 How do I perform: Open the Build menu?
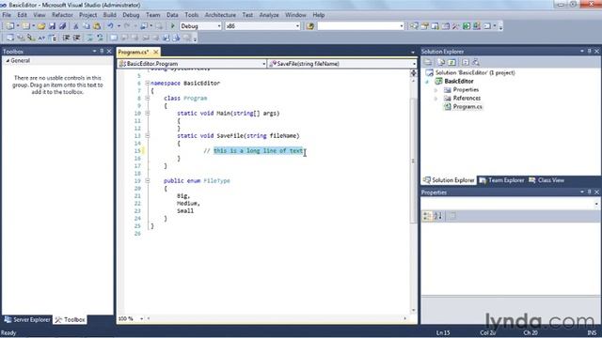[109, 15]
